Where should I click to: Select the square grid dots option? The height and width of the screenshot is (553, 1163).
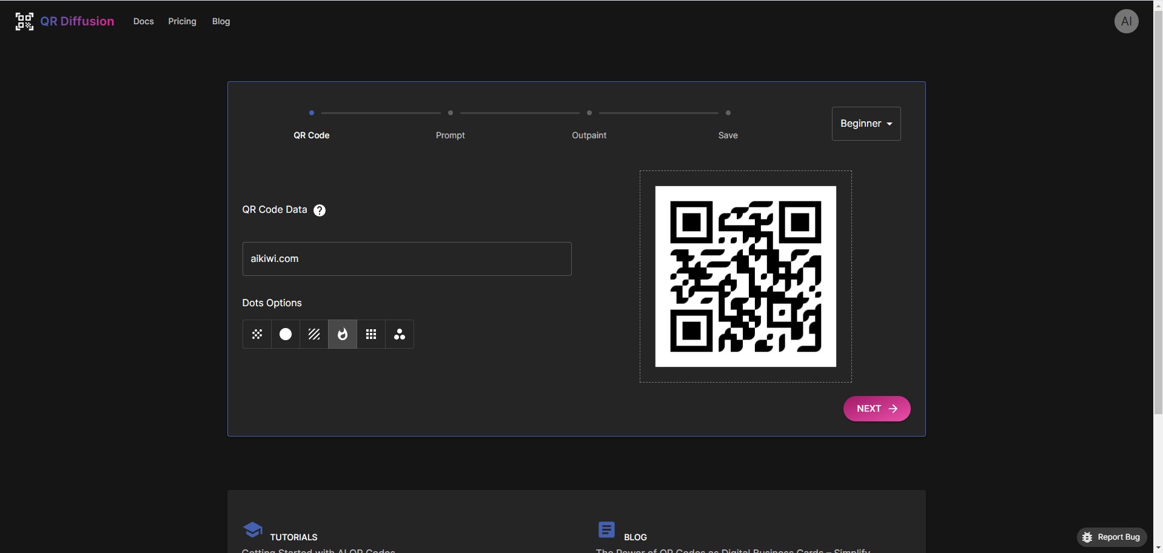point(371,334)
